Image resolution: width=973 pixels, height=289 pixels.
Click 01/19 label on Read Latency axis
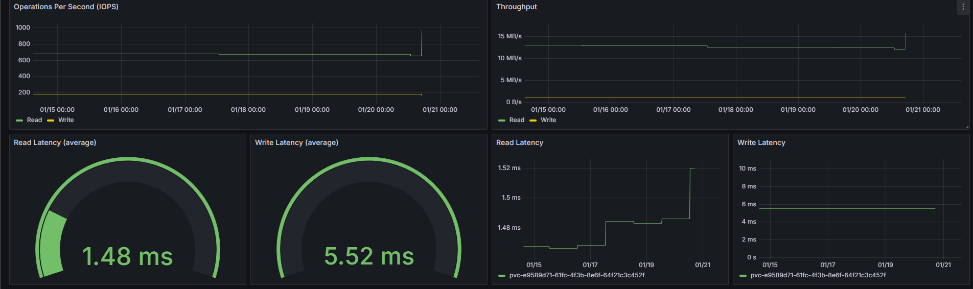pos(646,265)
